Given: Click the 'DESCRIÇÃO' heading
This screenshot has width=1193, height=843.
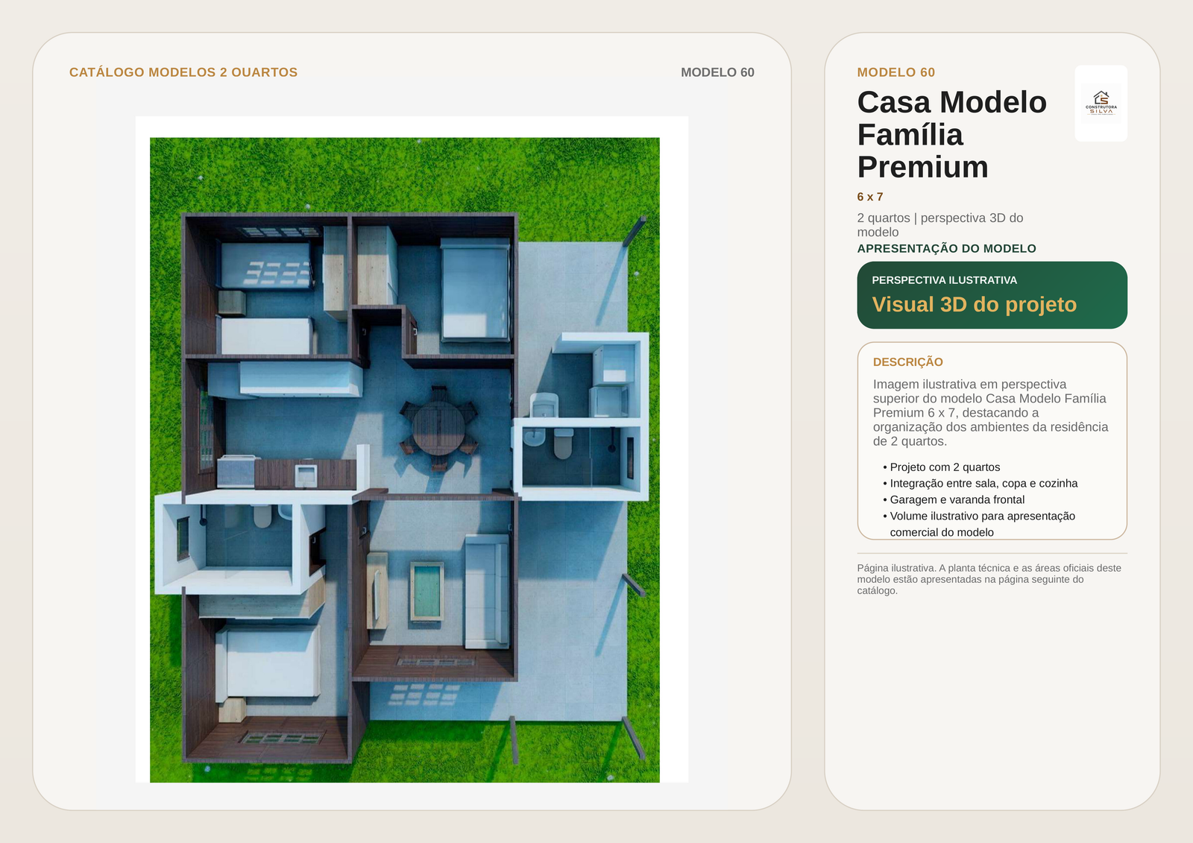Looking at the screenshot, I should click(x=907, y=361).
